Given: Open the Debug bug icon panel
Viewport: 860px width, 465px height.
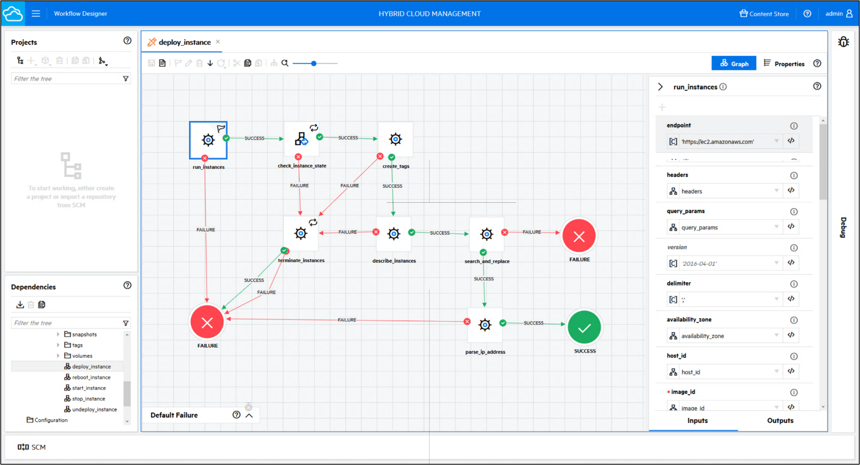Looking at the screenshot, I should [843, 42].
